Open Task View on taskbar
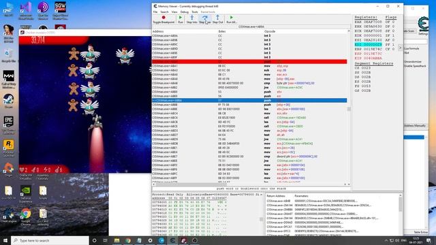 click(105, 240)
